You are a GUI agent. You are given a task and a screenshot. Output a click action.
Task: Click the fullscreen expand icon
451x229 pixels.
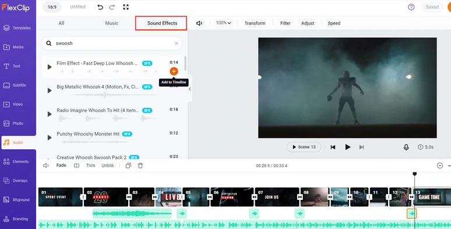click(126, 7)
